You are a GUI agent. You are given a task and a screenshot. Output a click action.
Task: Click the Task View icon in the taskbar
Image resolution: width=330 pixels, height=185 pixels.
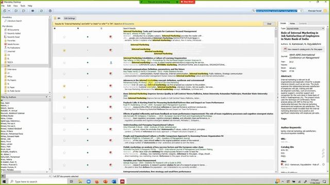point(72,181)
